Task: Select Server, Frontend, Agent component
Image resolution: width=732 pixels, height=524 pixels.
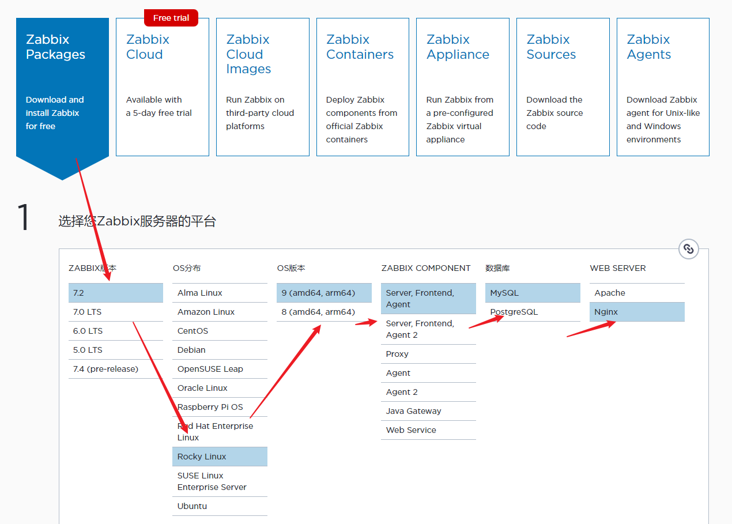Action: point(428,299)
